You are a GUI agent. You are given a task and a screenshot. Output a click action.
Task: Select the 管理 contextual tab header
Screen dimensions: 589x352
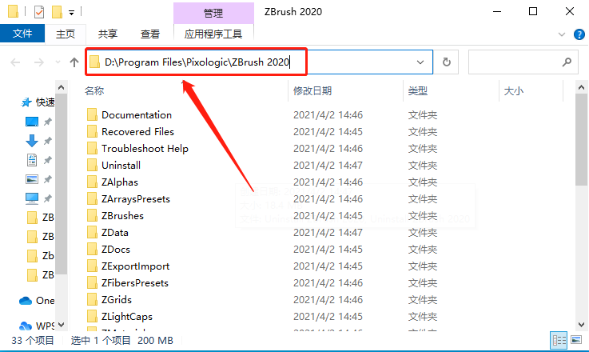[213, 13]
